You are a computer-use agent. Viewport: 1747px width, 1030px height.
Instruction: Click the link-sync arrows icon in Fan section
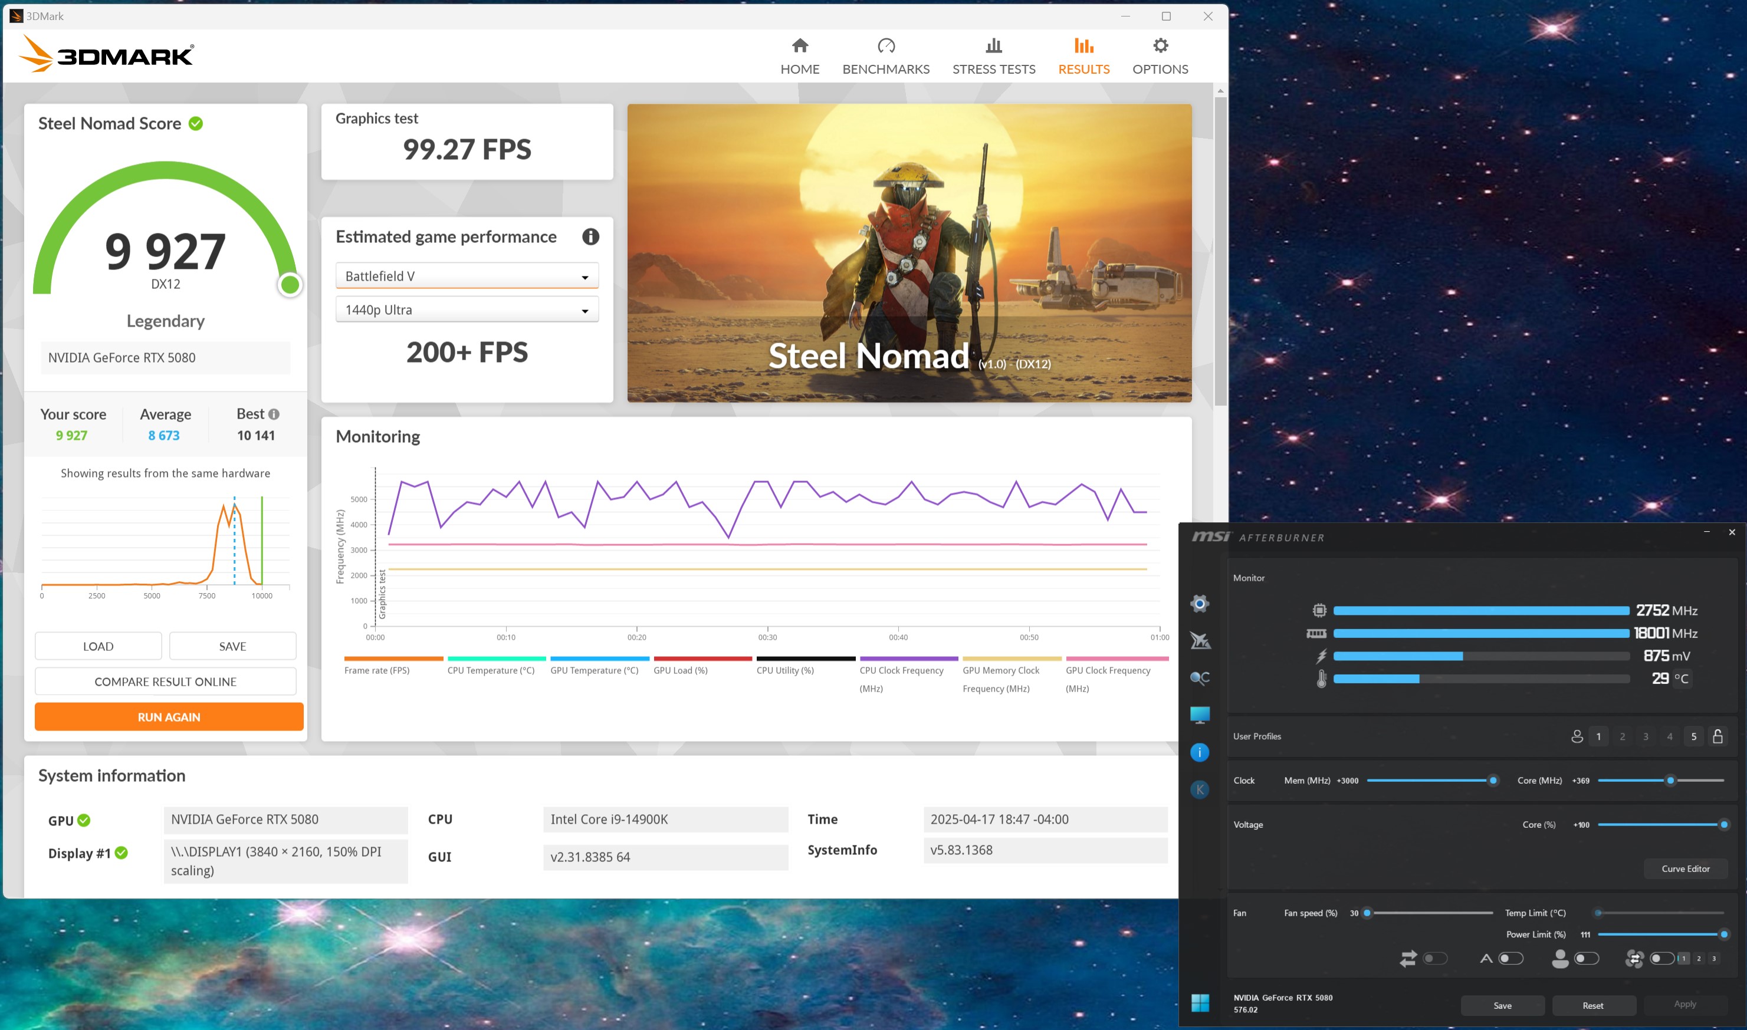[1408, 959]
